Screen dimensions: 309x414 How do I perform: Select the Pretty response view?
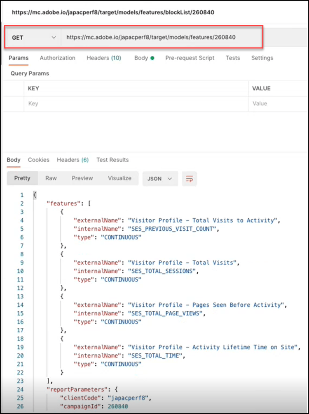[22, 178]
